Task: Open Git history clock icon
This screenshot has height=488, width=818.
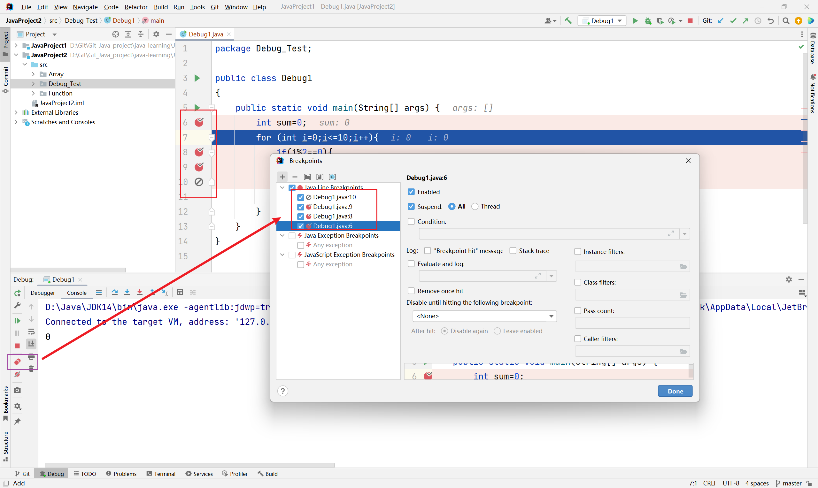Action: [758, 20]
